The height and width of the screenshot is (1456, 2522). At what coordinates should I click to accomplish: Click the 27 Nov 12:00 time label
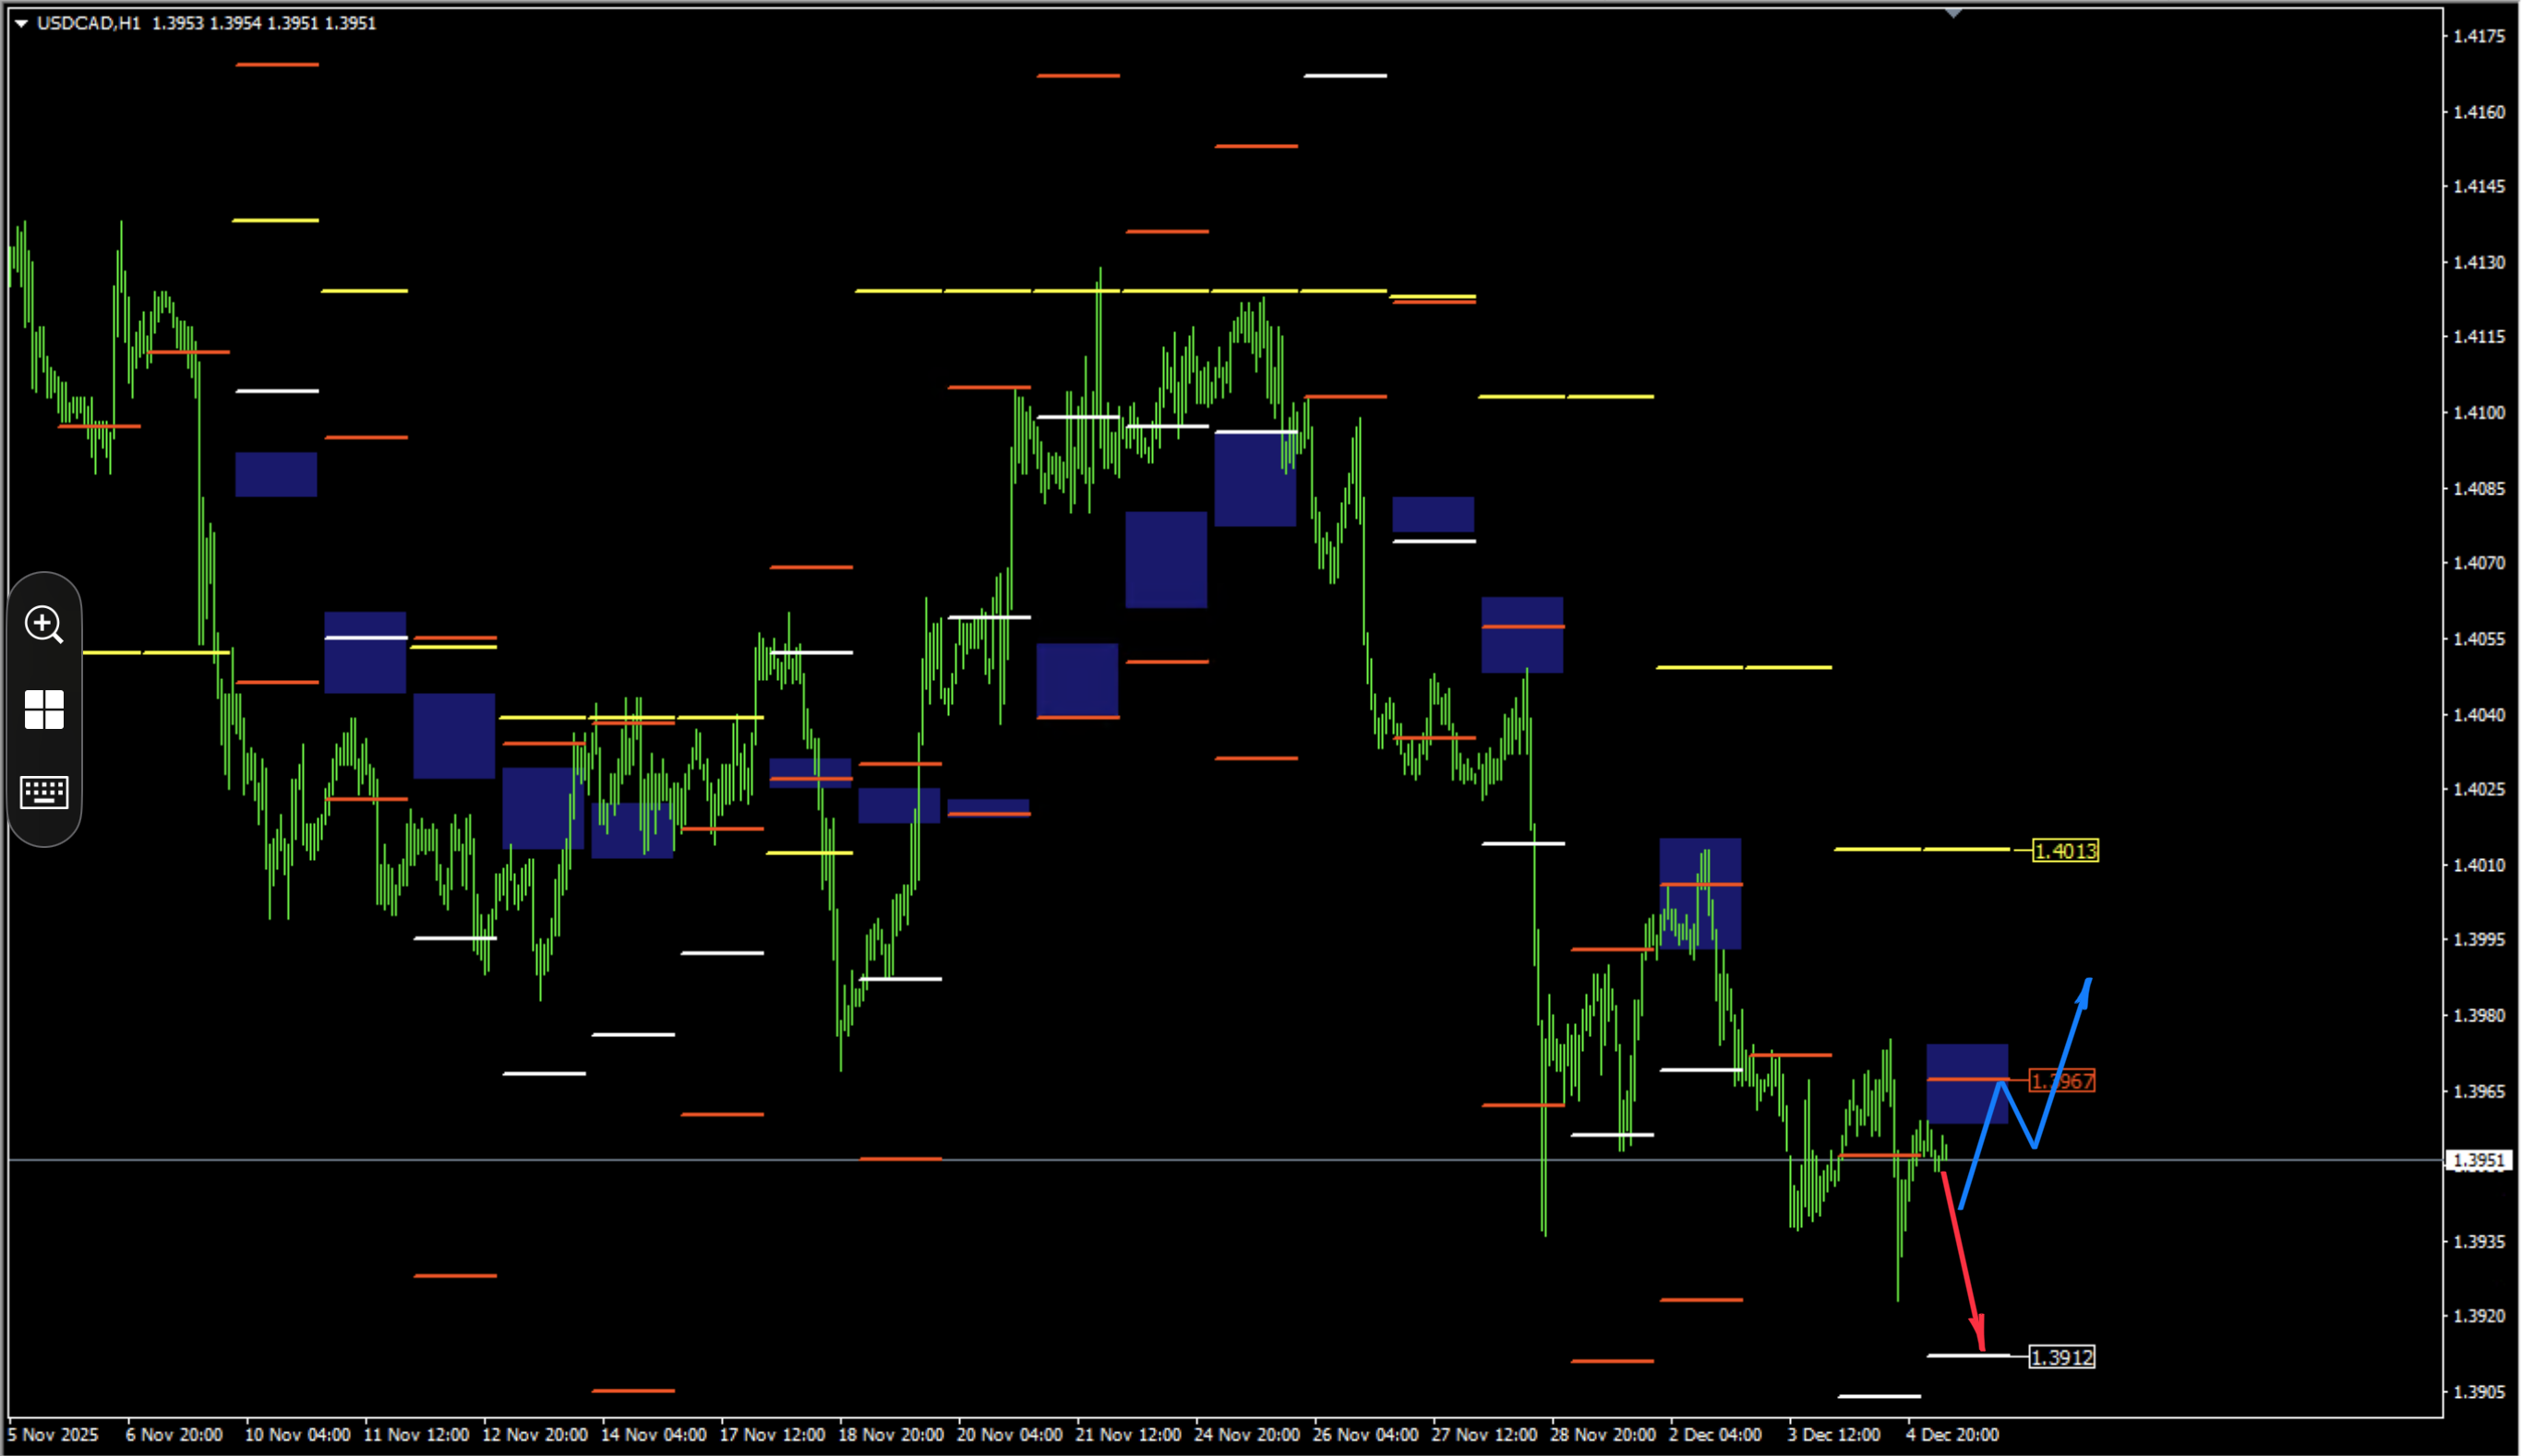1483,1434
